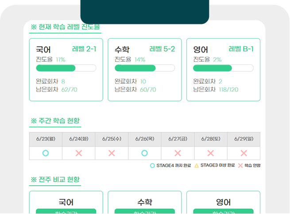Click the 완료회차 8 value in 국어 card
This screenshot has width=290, height=214.
(63, 82)
